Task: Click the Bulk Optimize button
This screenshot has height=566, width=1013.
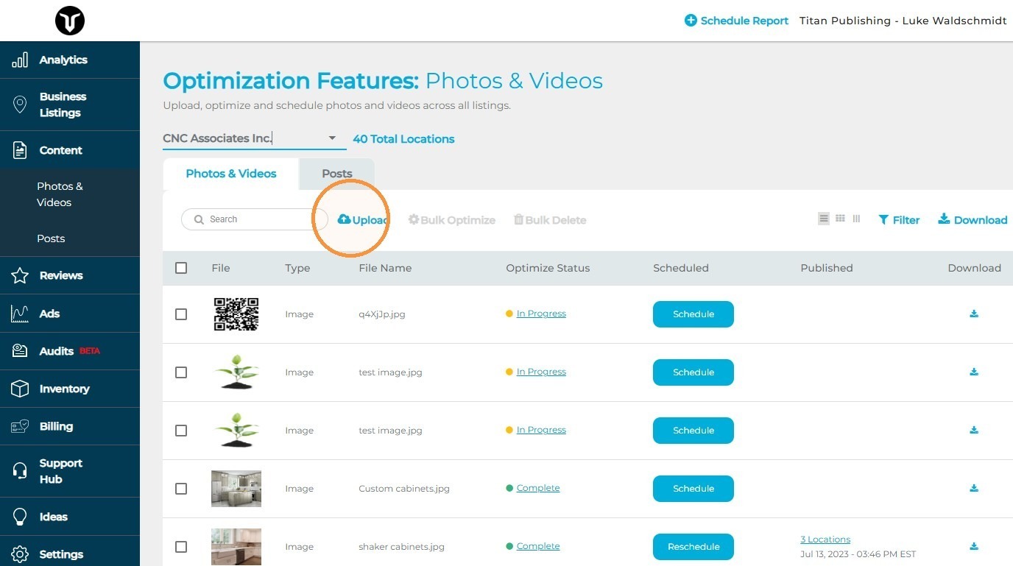Action: click(x=451, y=219)
